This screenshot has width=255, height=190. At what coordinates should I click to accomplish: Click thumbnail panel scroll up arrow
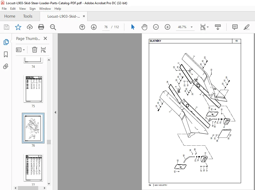pos(49,60)
